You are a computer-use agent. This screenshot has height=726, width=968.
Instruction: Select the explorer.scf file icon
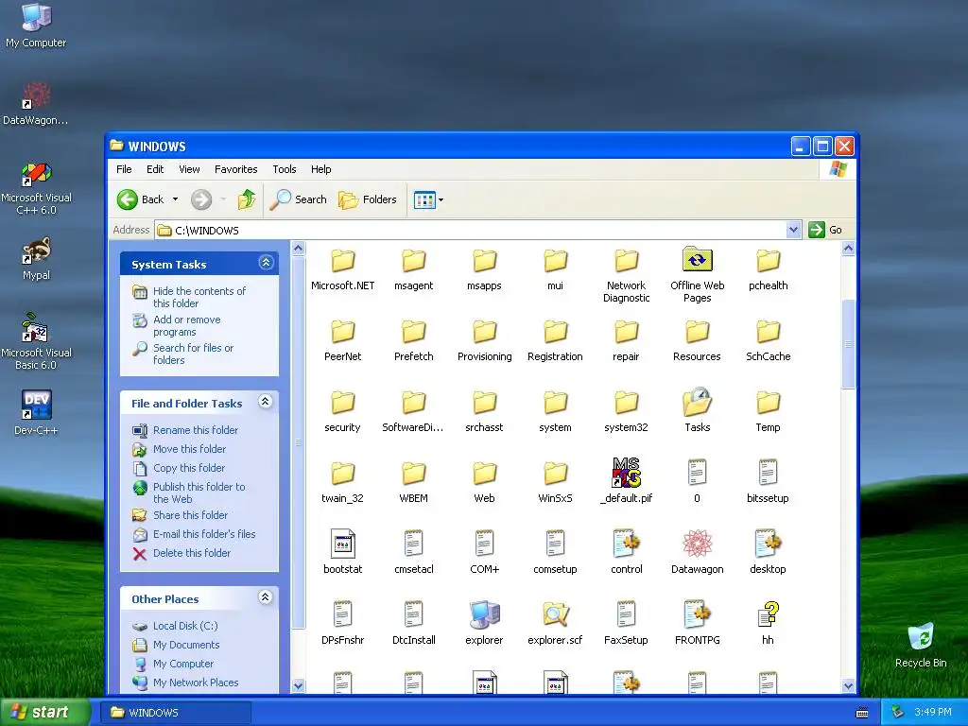[x=555, y=614]
